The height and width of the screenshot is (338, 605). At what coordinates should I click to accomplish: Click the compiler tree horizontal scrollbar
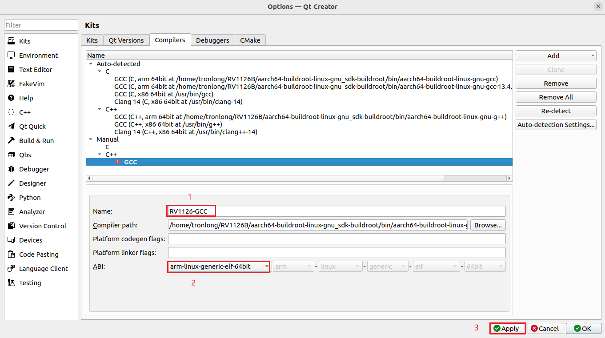pos(299,178)
